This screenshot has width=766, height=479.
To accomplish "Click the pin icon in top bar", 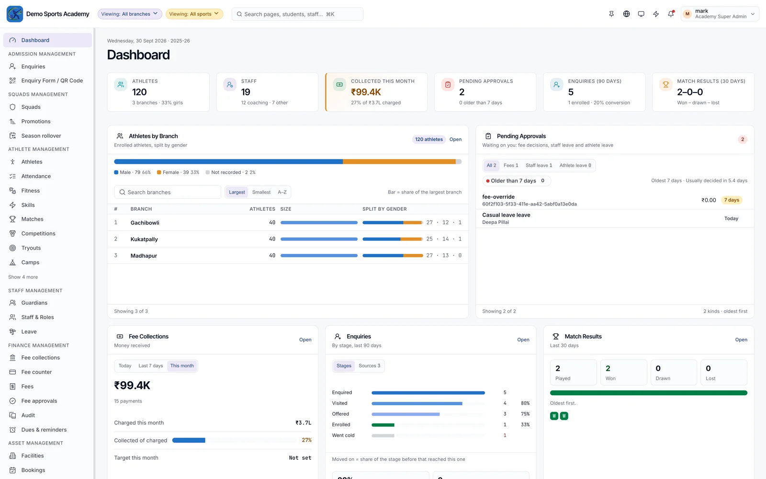I will tap(611, 14).
